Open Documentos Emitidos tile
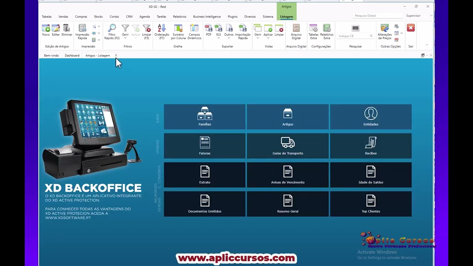The height and width of the screenshot is (266, 473). click(x=205, y=204)
